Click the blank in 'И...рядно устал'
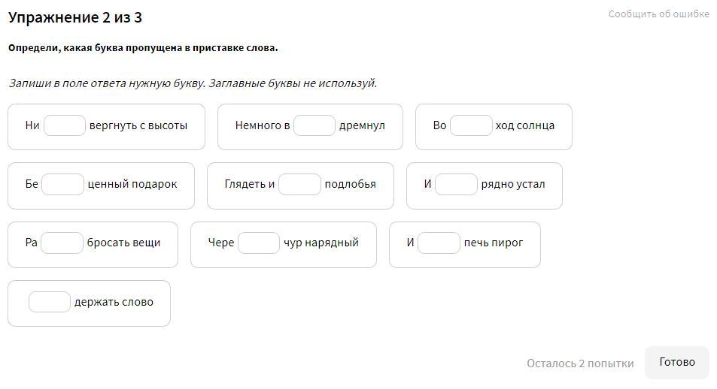 456,184
